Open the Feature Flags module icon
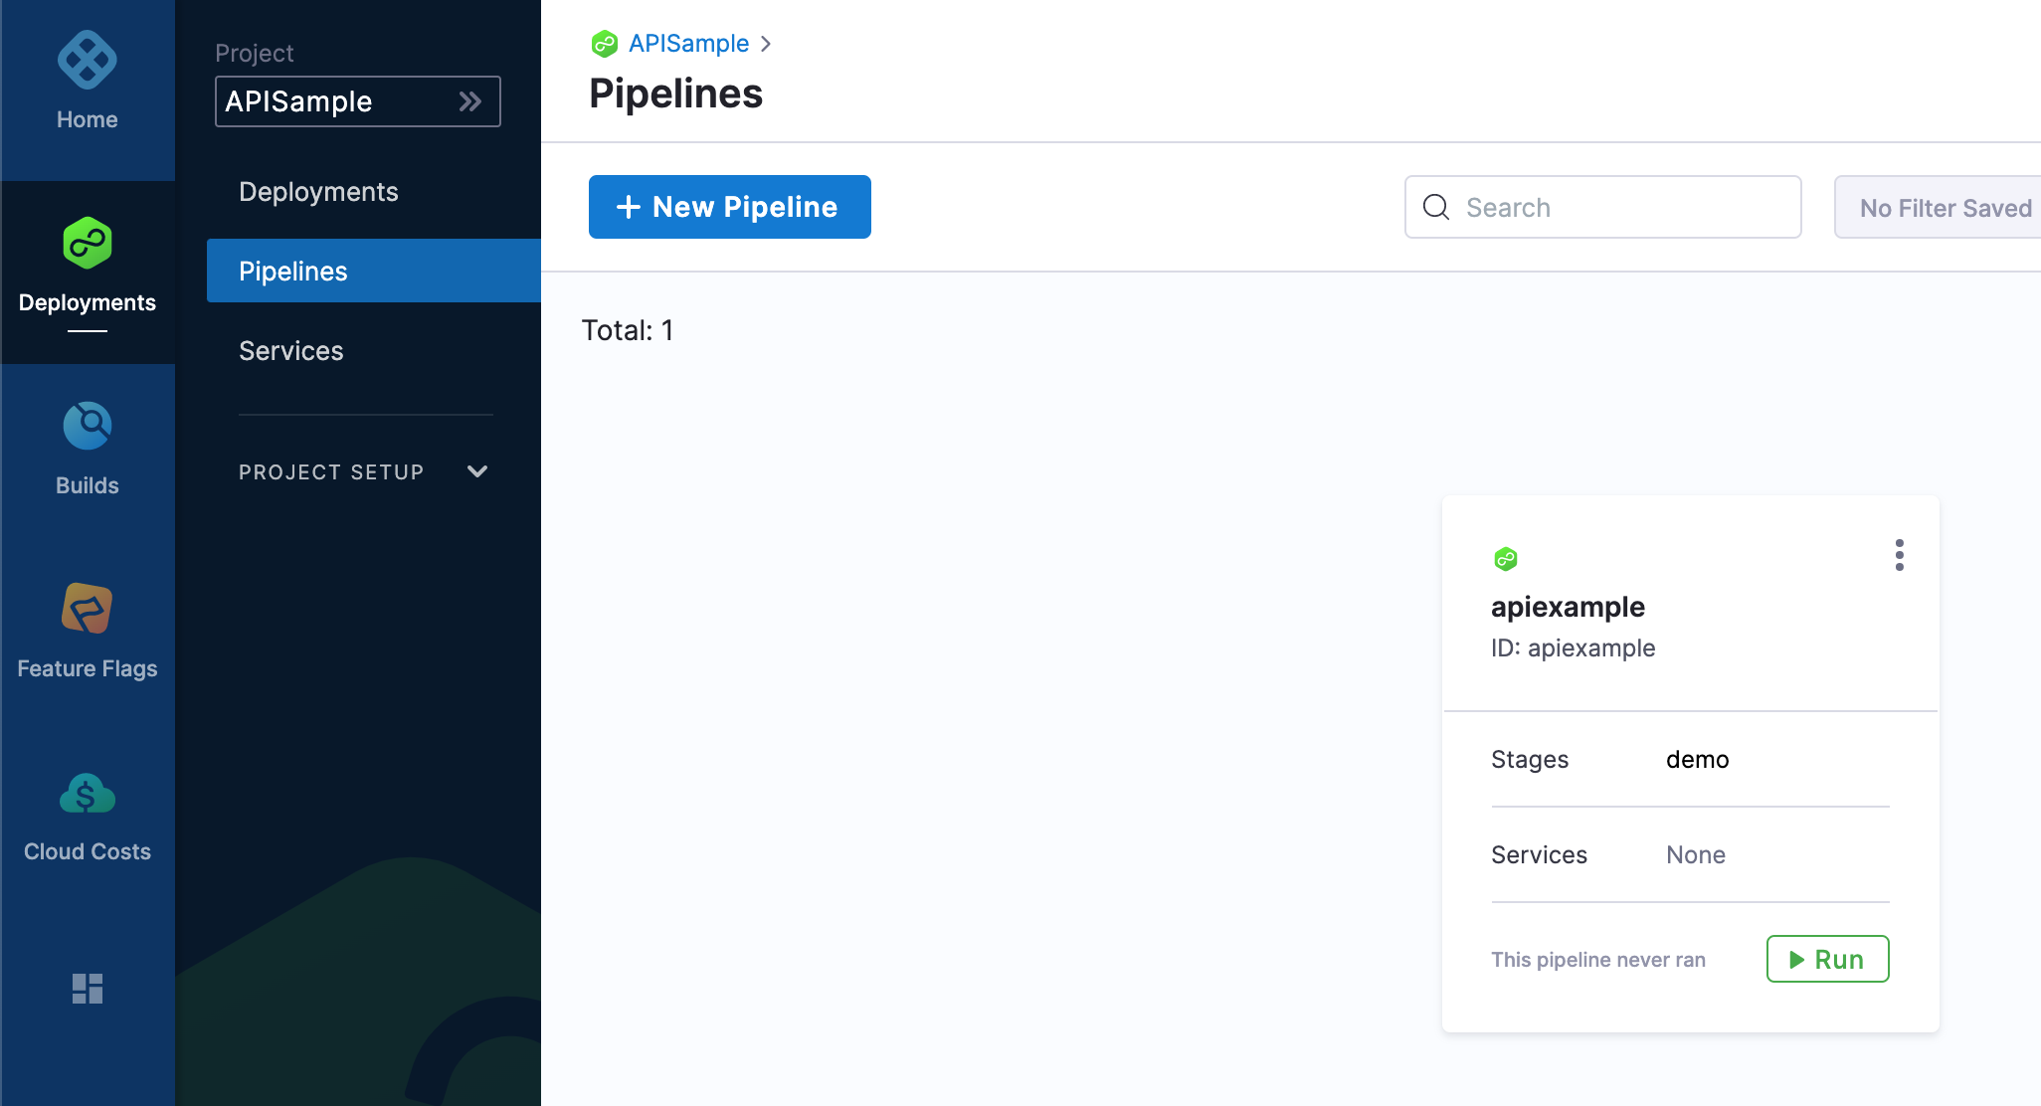 (x=88, y=609)
